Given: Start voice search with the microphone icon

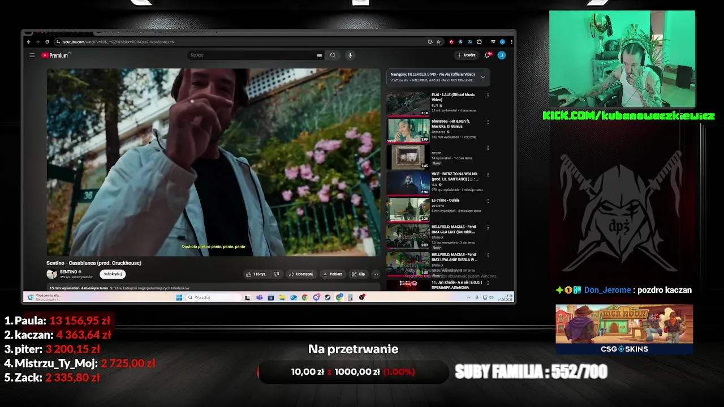Looking at the screenshot, I should point(350,55).
